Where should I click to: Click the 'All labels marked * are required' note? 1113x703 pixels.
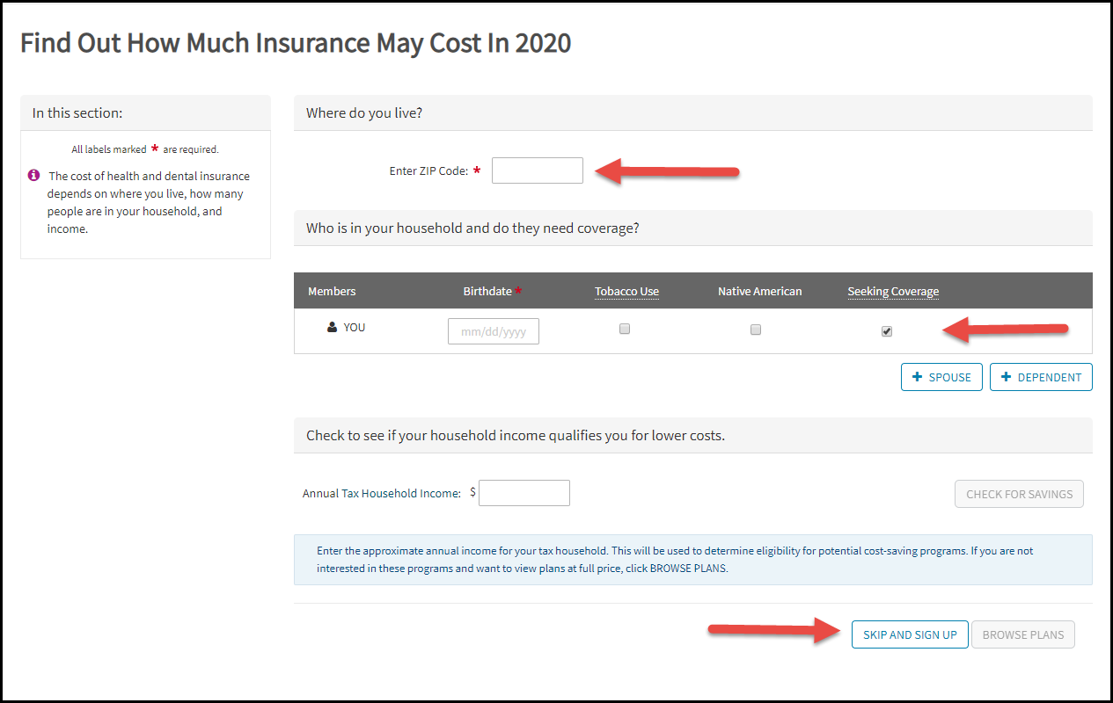145,149
